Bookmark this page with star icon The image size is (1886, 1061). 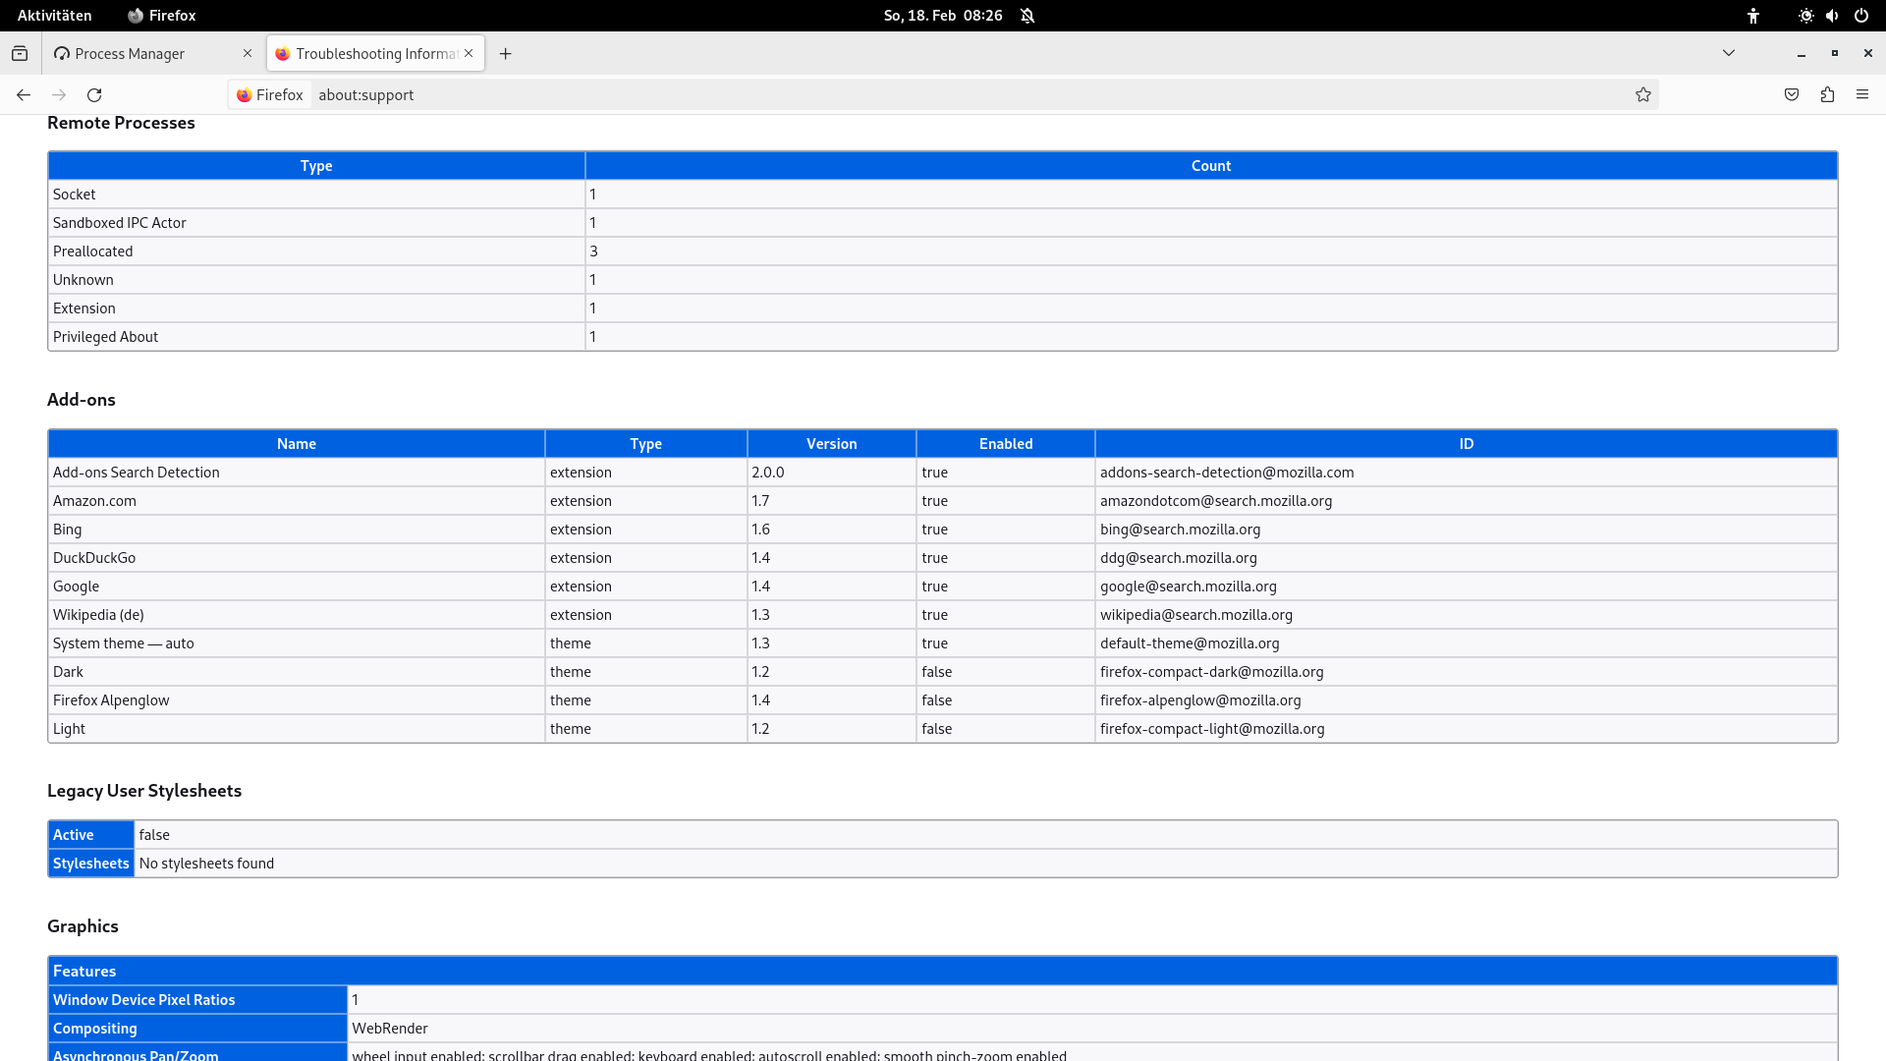(1642, 94)
